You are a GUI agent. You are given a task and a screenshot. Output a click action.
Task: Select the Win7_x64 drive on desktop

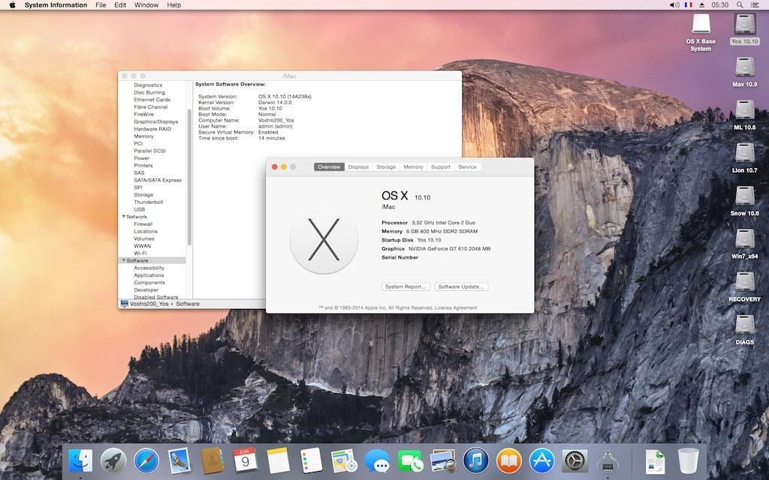pyautogui.click(x=744, y=240)
